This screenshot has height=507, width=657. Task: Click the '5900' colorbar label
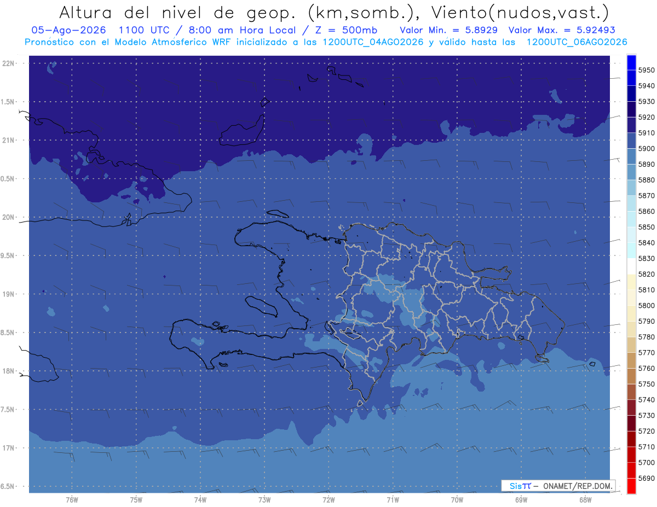647,149
